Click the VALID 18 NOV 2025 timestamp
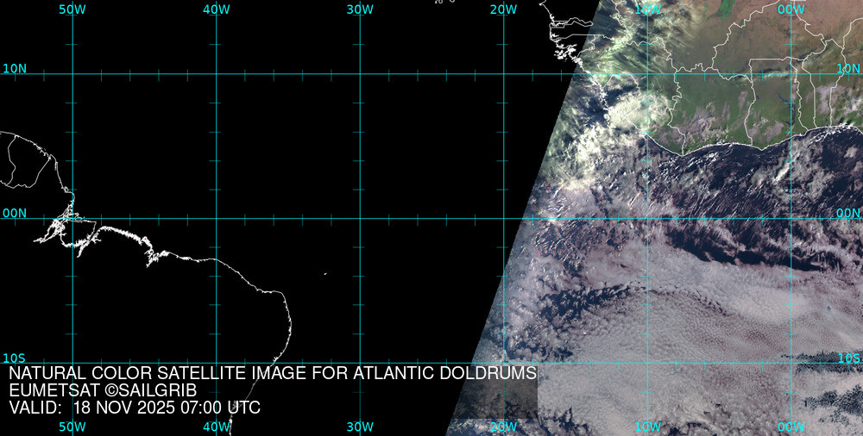The width and height of the screenshot is (863, 436). [x=135, y=408]
